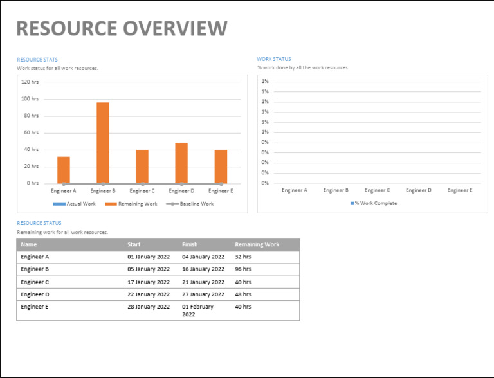The image size is (494, 378).
Task: Select Engineer E's orange bar
Action: pyautogui.click(x=221, y=166)
